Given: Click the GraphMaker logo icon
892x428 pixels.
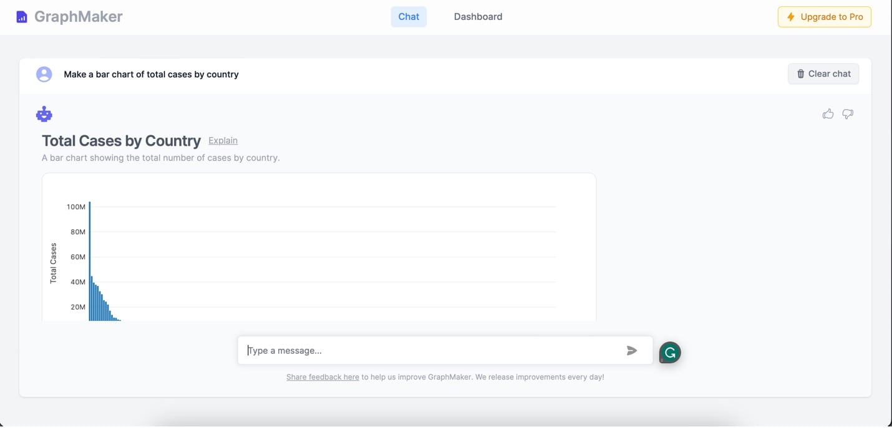Looking at the screenshot, I should (22, 17).
